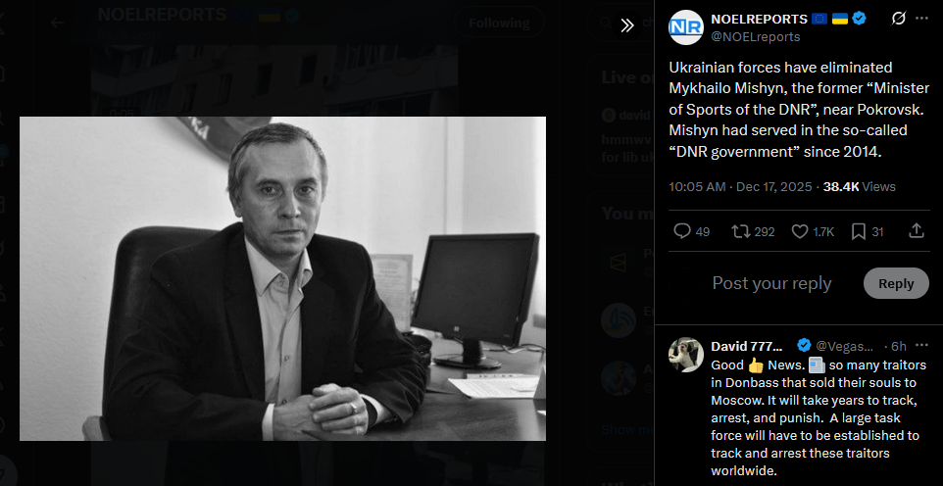Open the three-dot menu on David's reply
The height and width of the screenshot is (486, 943).
pos(921,346)
